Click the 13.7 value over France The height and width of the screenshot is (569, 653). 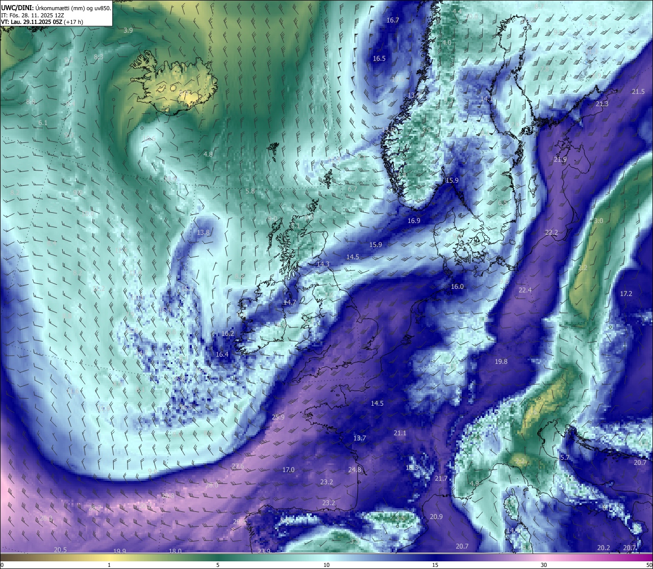pos(360,438)
